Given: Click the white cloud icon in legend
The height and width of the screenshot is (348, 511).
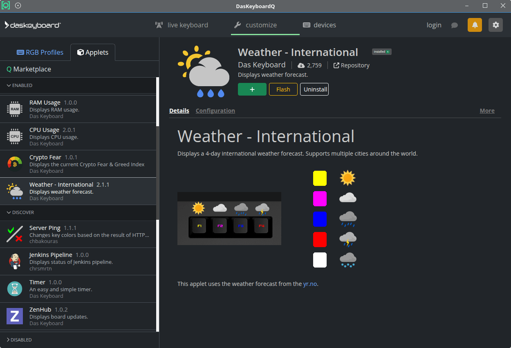Looking at the screenshot, I should [347, 198].
